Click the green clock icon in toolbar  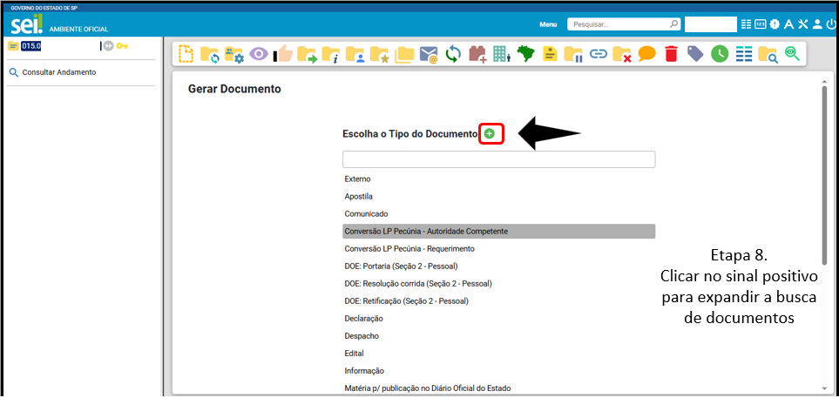coord(719,54)
